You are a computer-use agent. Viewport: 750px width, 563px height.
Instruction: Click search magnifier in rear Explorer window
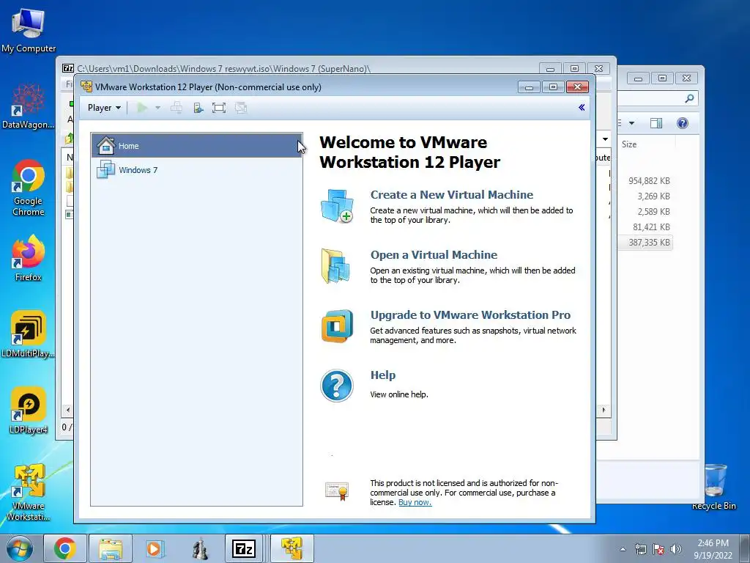(x=689, y=99)
